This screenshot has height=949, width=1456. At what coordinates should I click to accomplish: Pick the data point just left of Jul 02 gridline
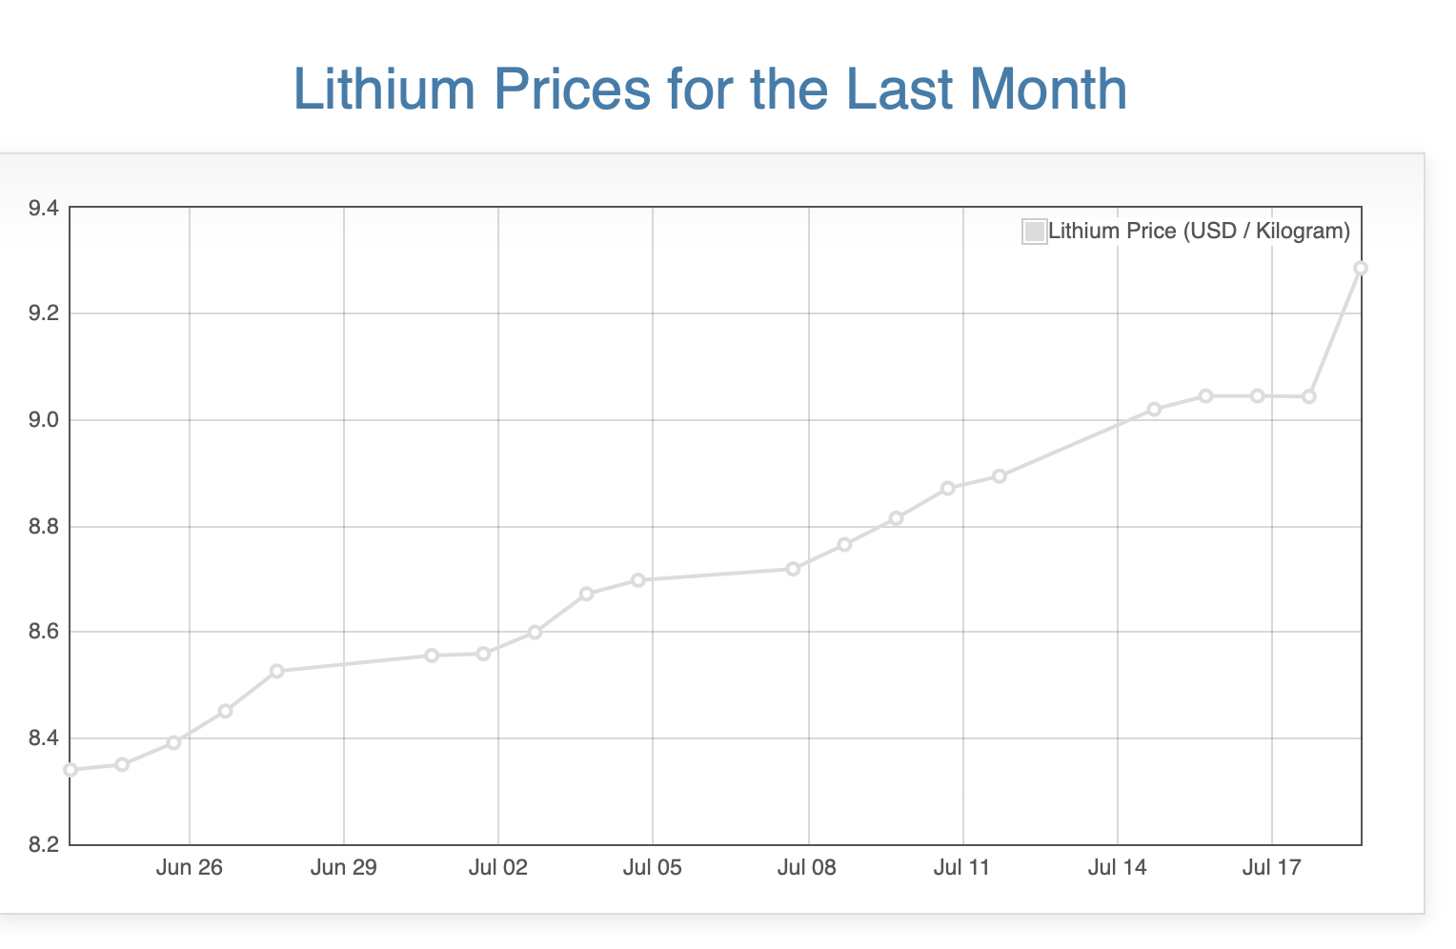click(483, 654)
